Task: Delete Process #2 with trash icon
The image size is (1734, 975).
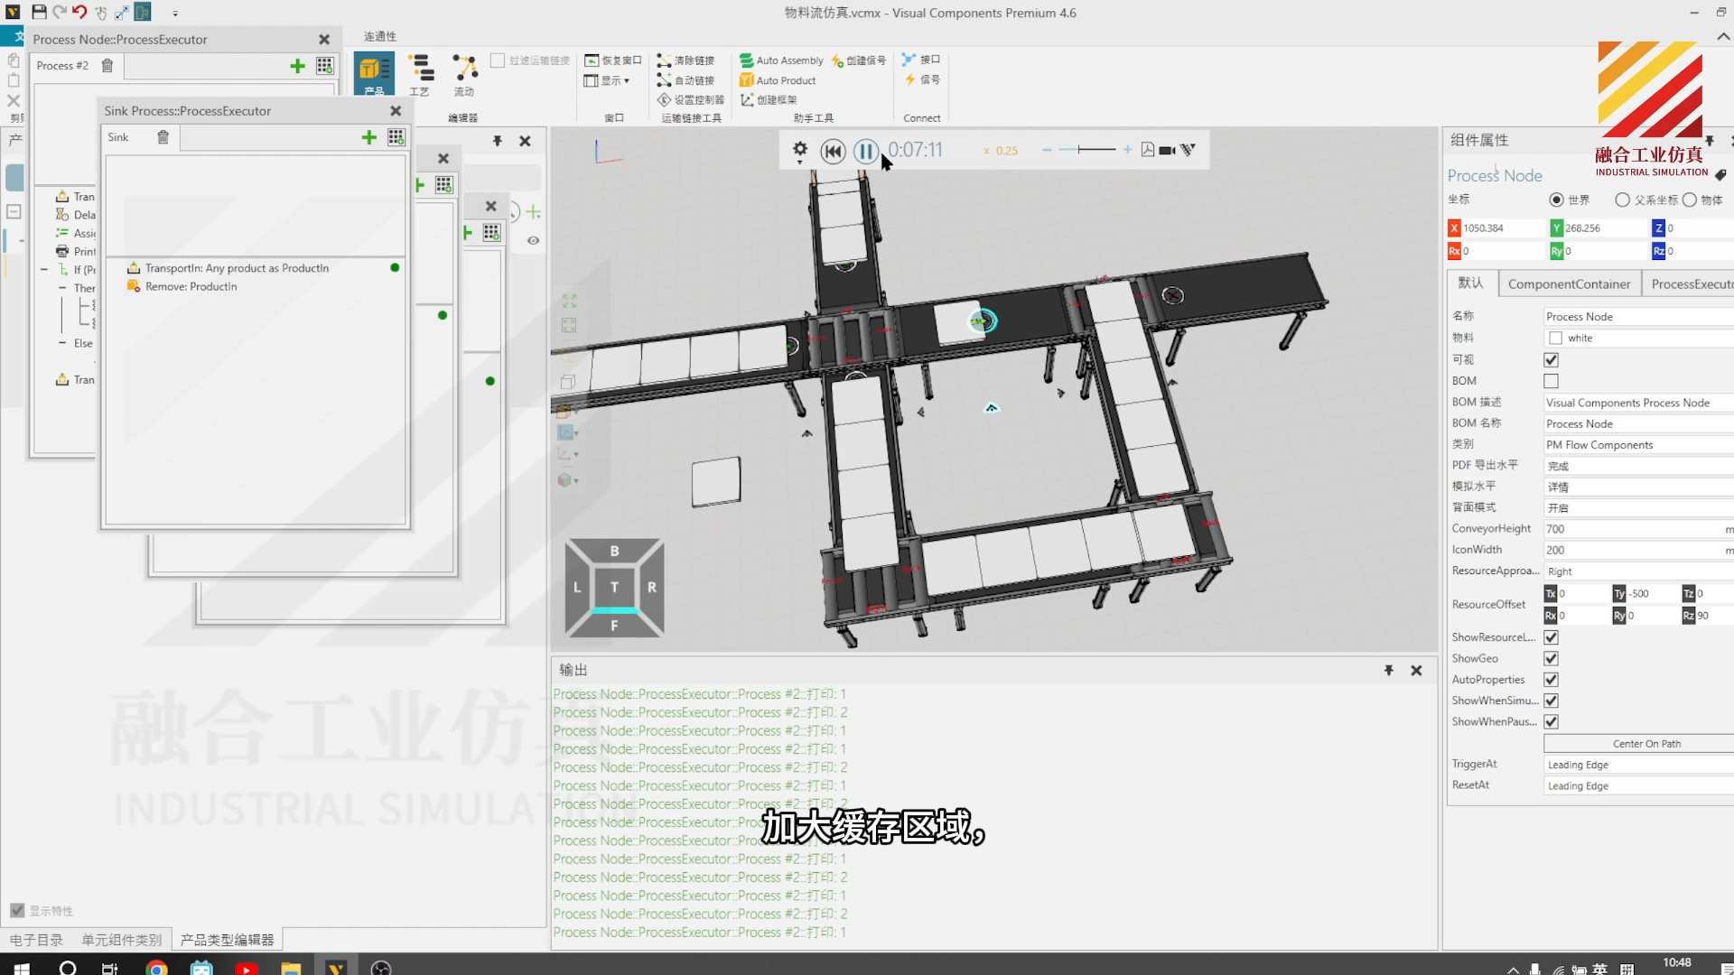Action: point(107,65)
